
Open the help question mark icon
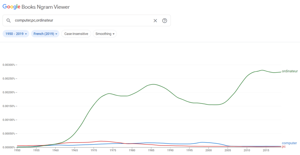[x=165, y=20]
